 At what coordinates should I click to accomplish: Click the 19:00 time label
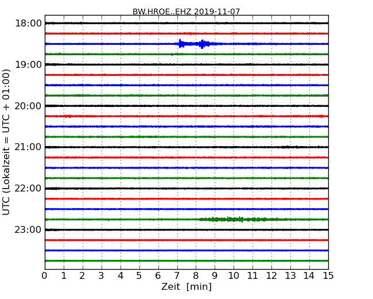click(28, 64)
